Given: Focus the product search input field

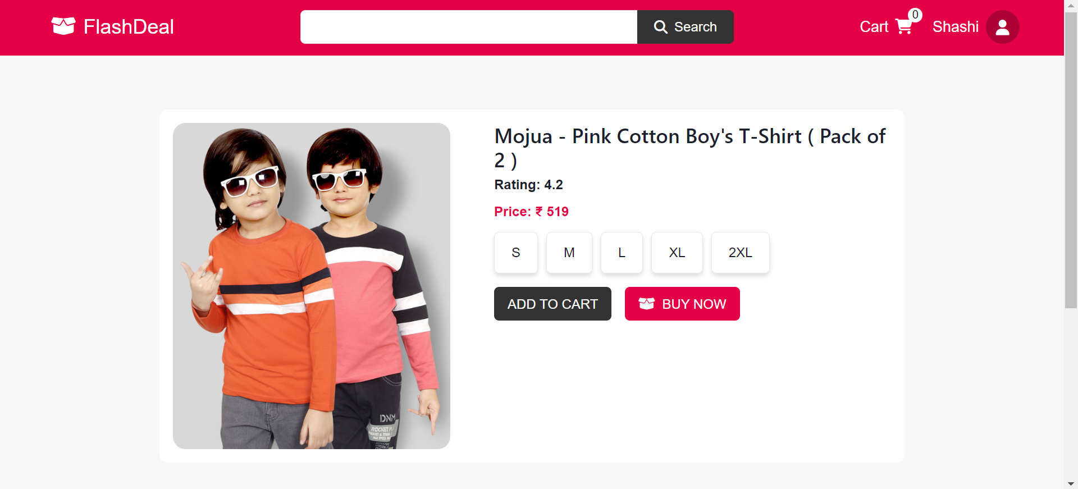Looking at the screenshot, I should 468,27.
